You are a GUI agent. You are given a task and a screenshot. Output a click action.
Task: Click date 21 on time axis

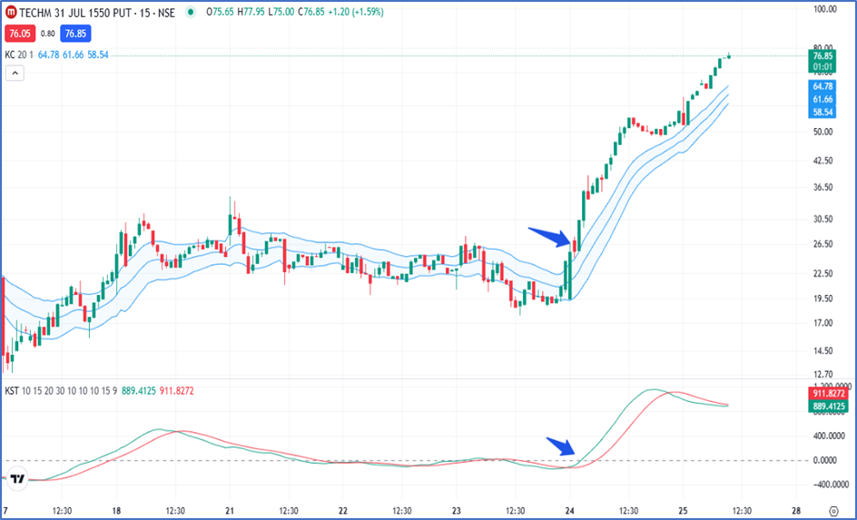point(230,511)
